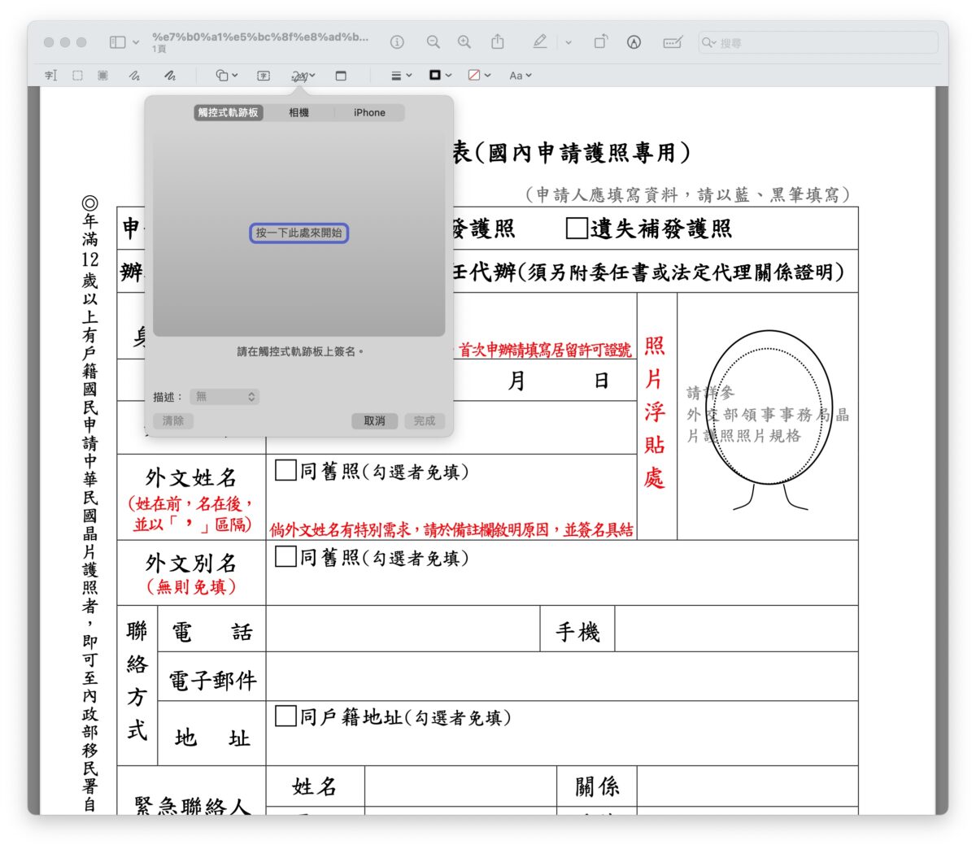Open the Share button
976x849 pixels.
point(498,41)
